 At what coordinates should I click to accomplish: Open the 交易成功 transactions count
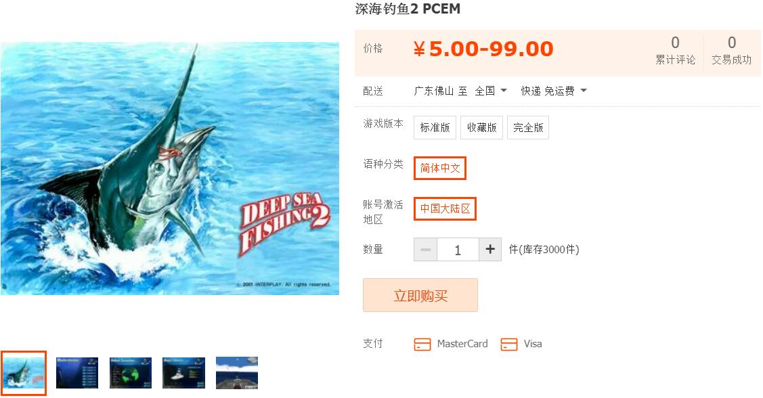tap(731, 51)
